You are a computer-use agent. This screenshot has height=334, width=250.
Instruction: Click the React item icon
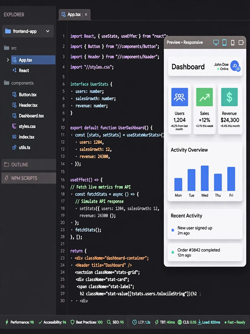[x=14, y=70]
